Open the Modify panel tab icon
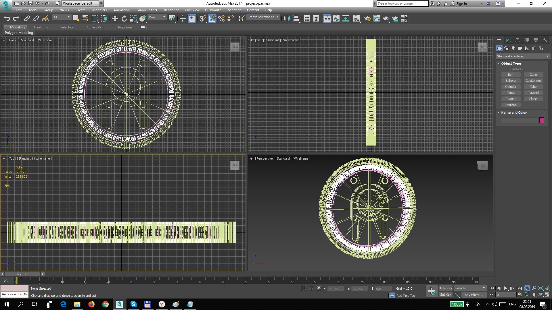This screenshot has height=310, width=552. tap(508, 40)
